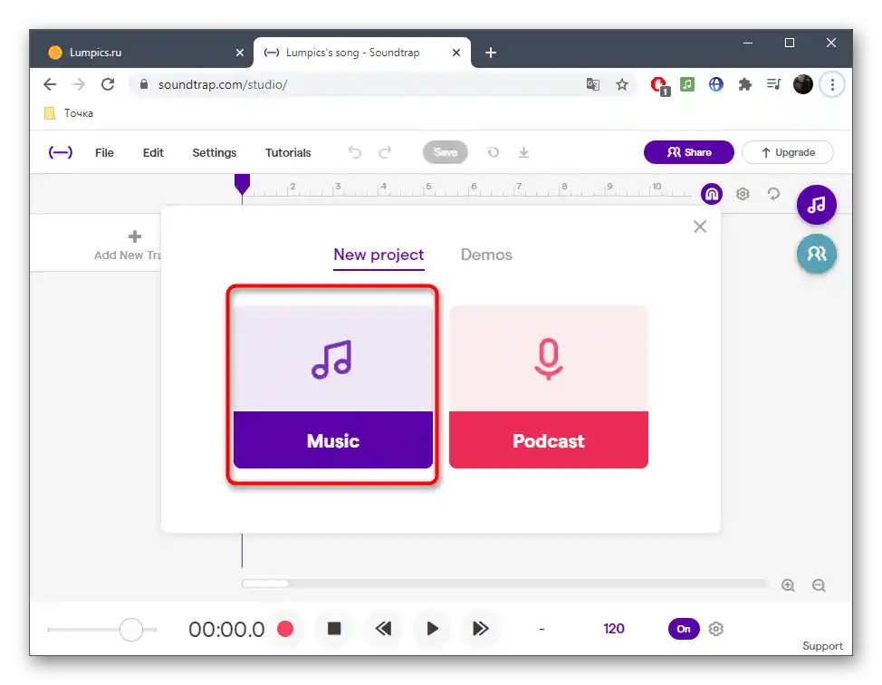882x685 pixels.
Task: Click the rewind button
Action: tap(383, 629)
